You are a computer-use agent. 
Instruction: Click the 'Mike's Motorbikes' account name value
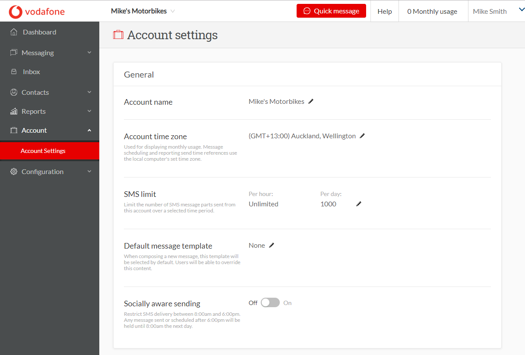point(276,102)
